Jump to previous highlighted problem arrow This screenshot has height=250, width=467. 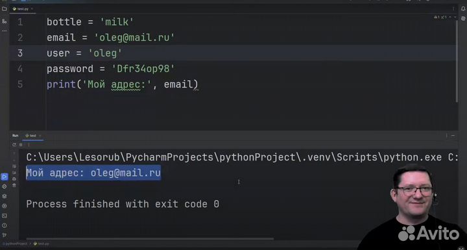451,18
